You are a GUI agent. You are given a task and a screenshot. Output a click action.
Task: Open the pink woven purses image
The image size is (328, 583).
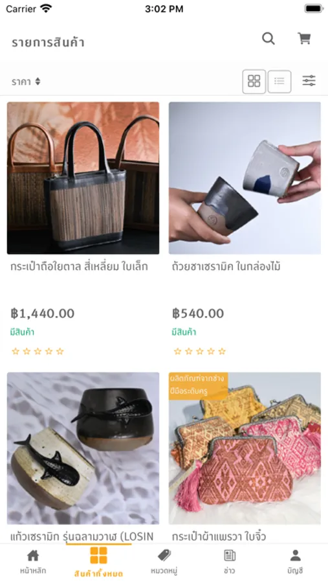[245, 448]
